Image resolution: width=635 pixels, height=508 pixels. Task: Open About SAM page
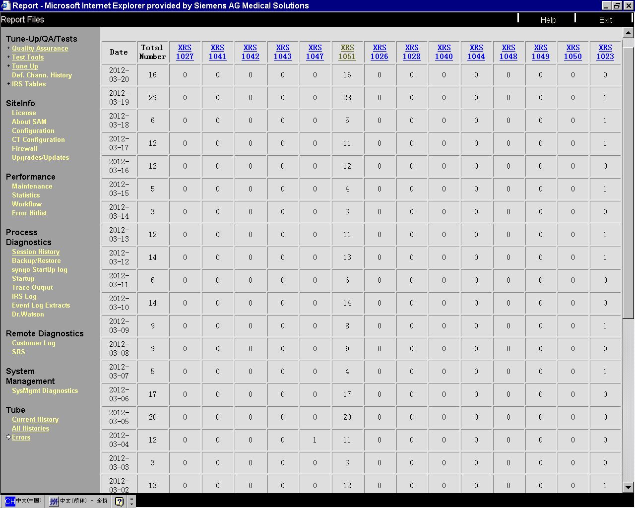point(29,122)
